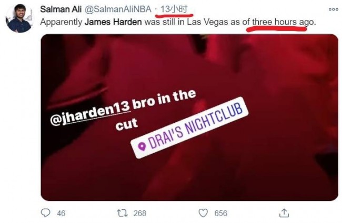The image size is (342, 223).
Task: Open the @SalmanAliNBA handle link
Action: coord(117,9)
